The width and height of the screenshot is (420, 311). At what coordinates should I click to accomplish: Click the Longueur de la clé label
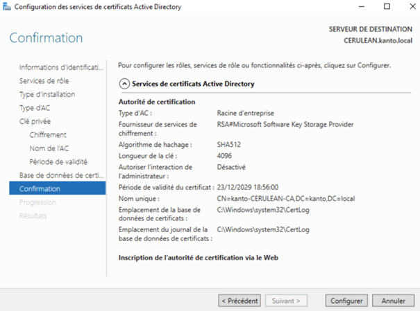pos(148,156)
